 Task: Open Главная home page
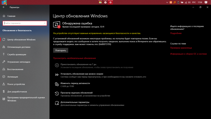[x=11, y=16]
